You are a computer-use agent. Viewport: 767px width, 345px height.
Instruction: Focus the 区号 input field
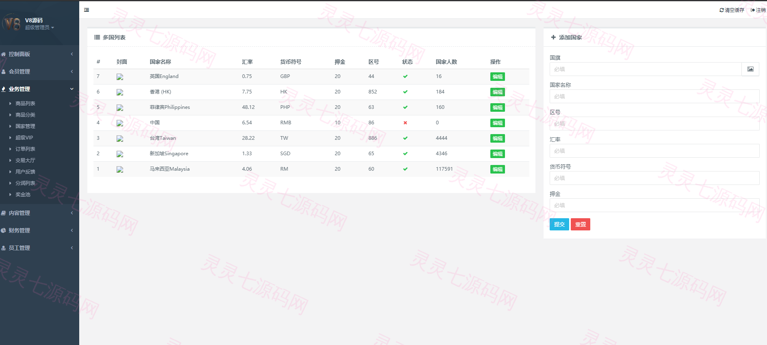pos(654,124)
